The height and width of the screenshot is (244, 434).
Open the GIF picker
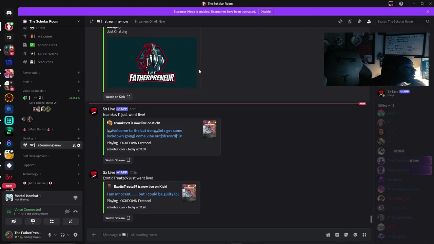337,235
